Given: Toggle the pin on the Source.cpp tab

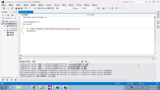Looking at the screenshot, I should [x=29, y=12].
